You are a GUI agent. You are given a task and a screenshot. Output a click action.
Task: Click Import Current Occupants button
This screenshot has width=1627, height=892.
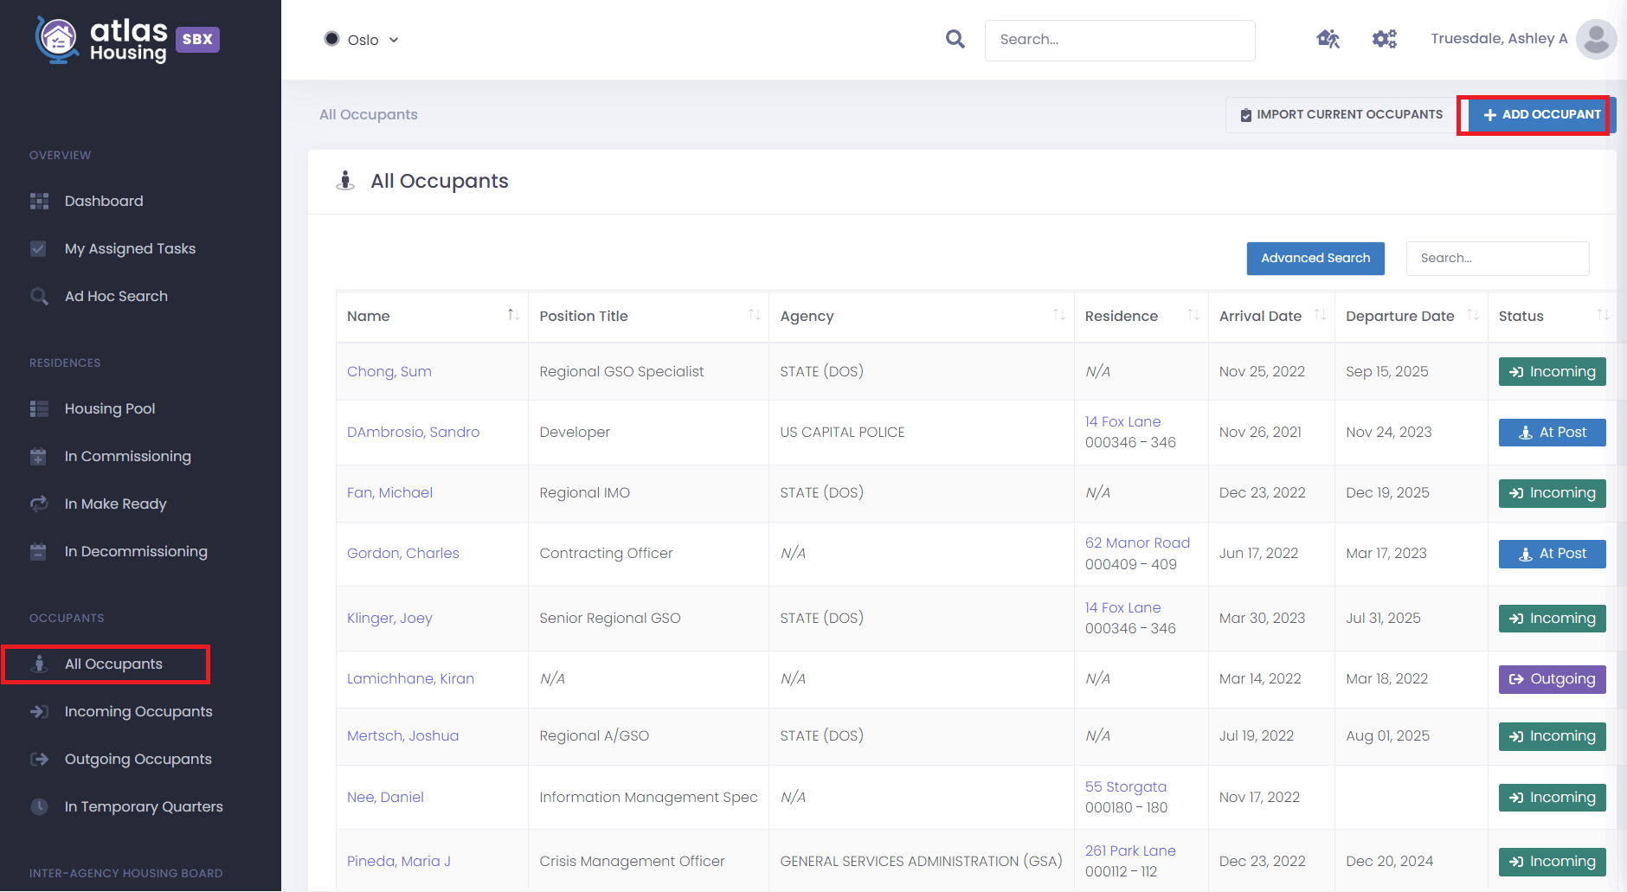[x=1341, y=114]
